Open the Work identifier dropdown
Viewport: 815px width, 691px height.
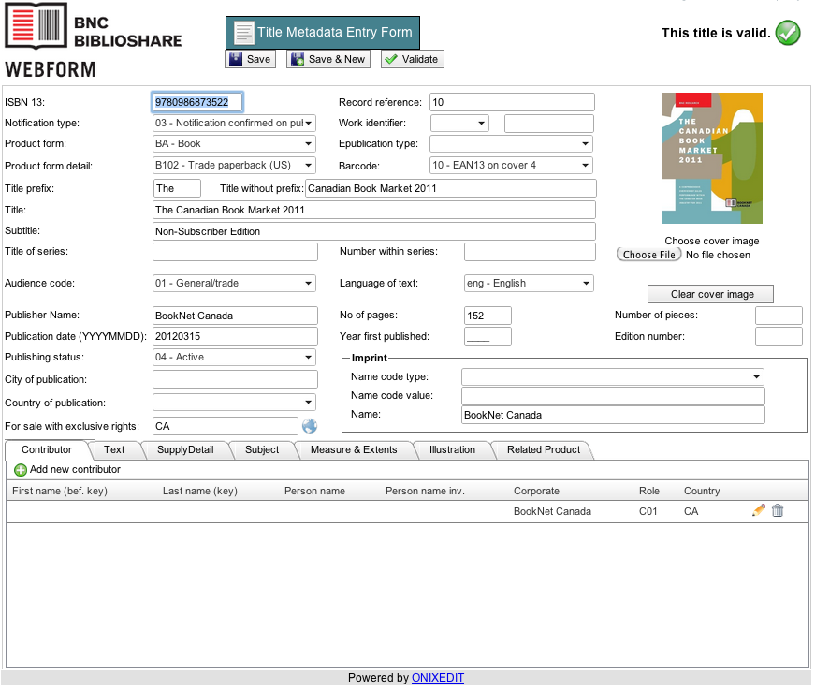pyautogui.click(x=460, y=124)
